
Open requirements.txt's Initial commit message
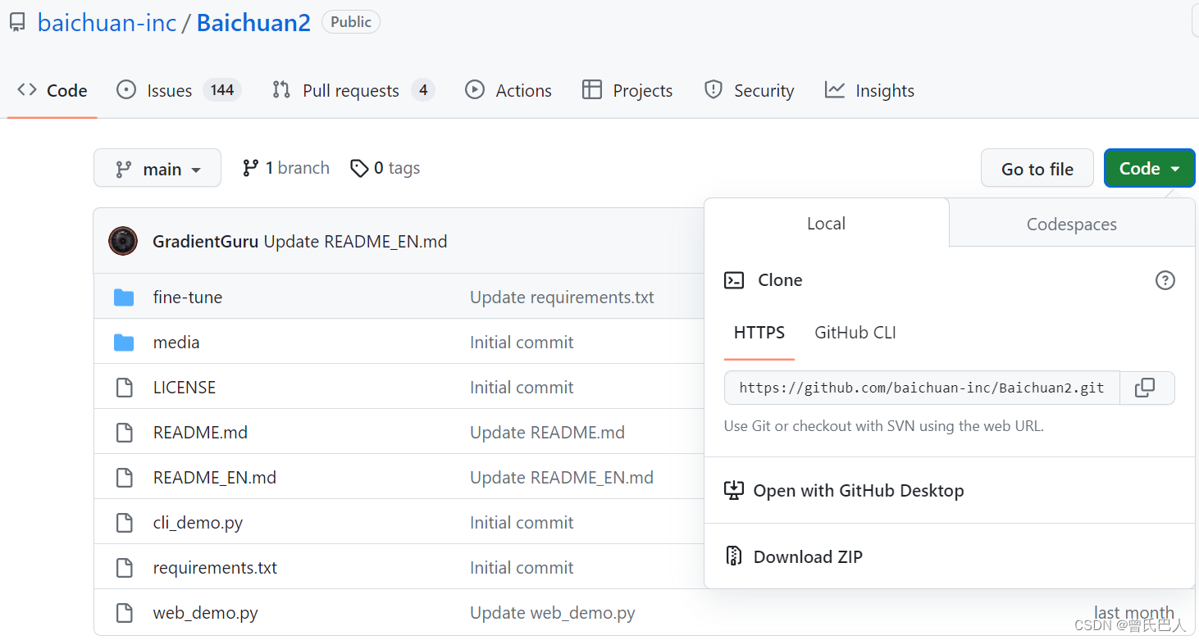click(522, 567)
